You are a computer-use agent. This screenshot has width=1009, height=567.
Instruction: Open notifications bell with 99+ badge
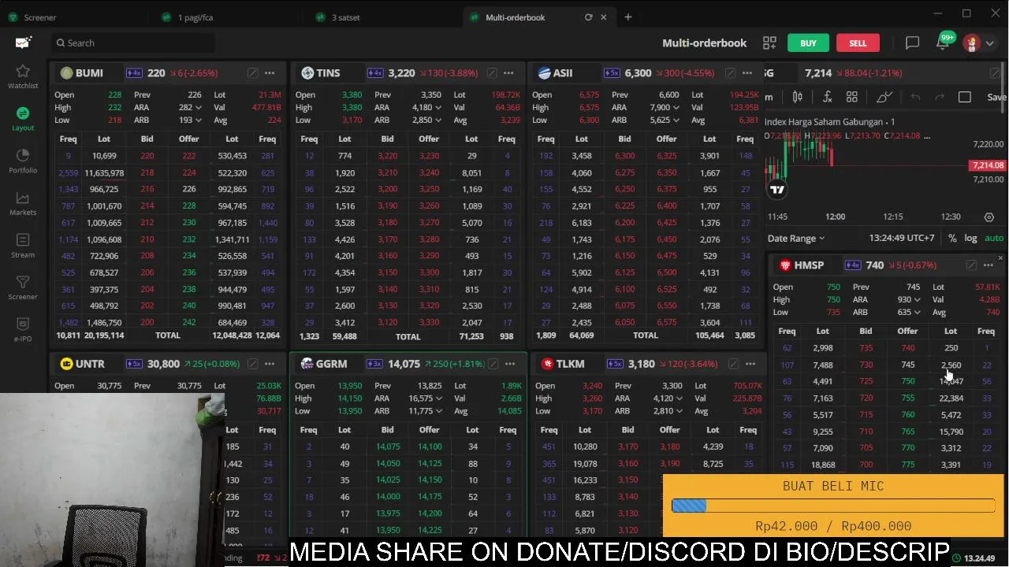click(942, 43)
